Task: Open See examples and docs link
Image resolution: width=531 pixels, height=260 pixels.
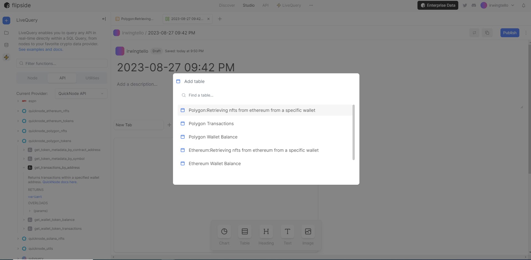Action: (41, 49)
